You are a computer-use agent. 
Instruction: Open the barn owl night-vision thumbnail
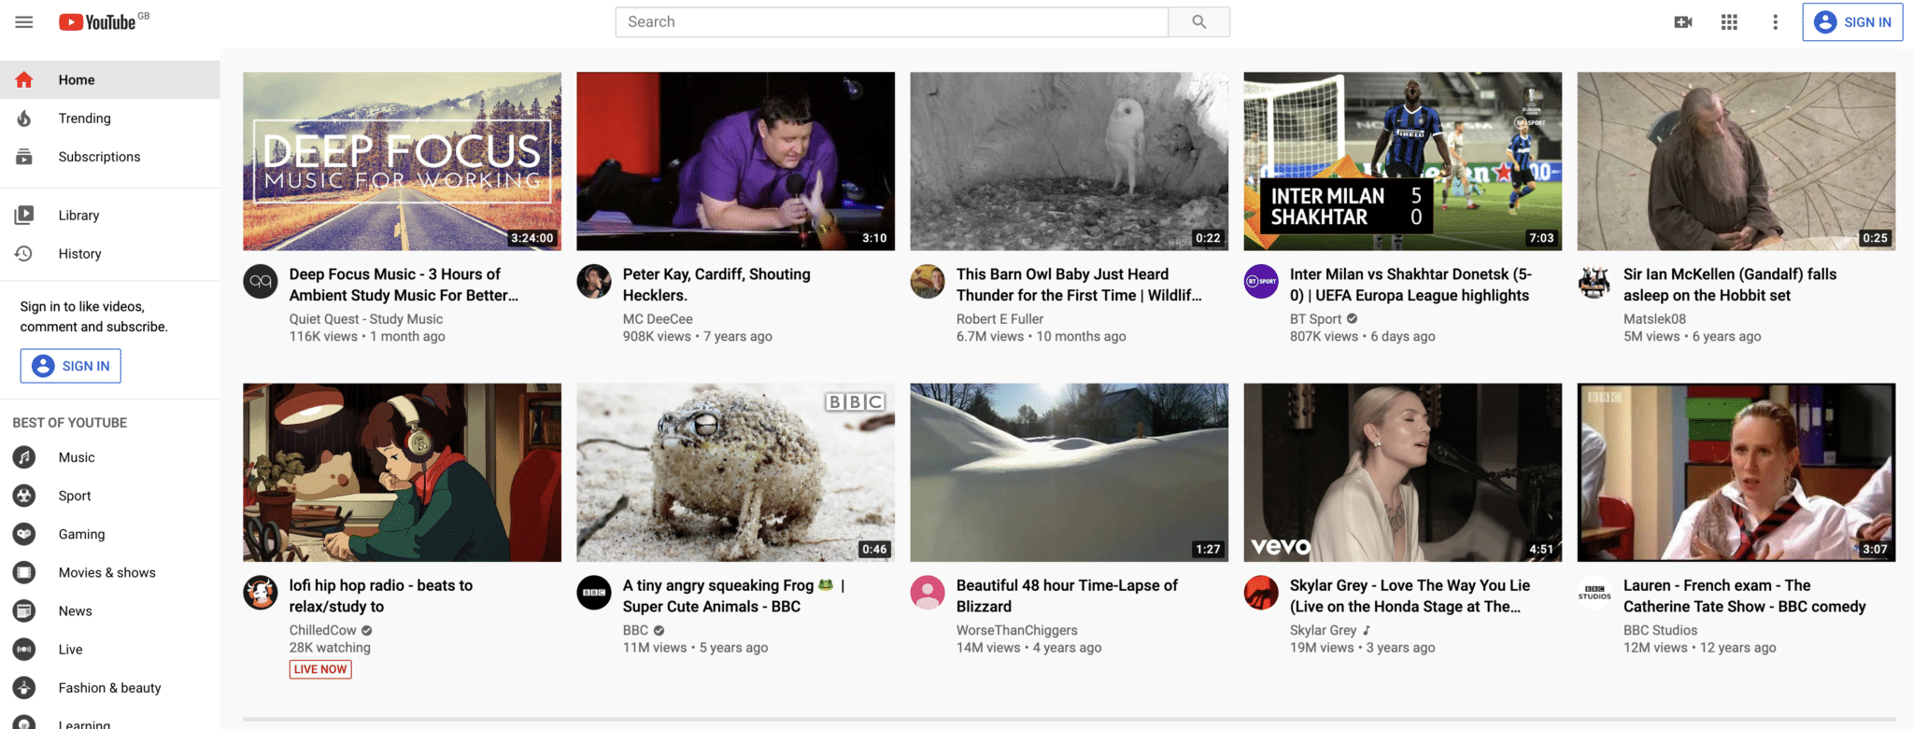[1070, 161]
